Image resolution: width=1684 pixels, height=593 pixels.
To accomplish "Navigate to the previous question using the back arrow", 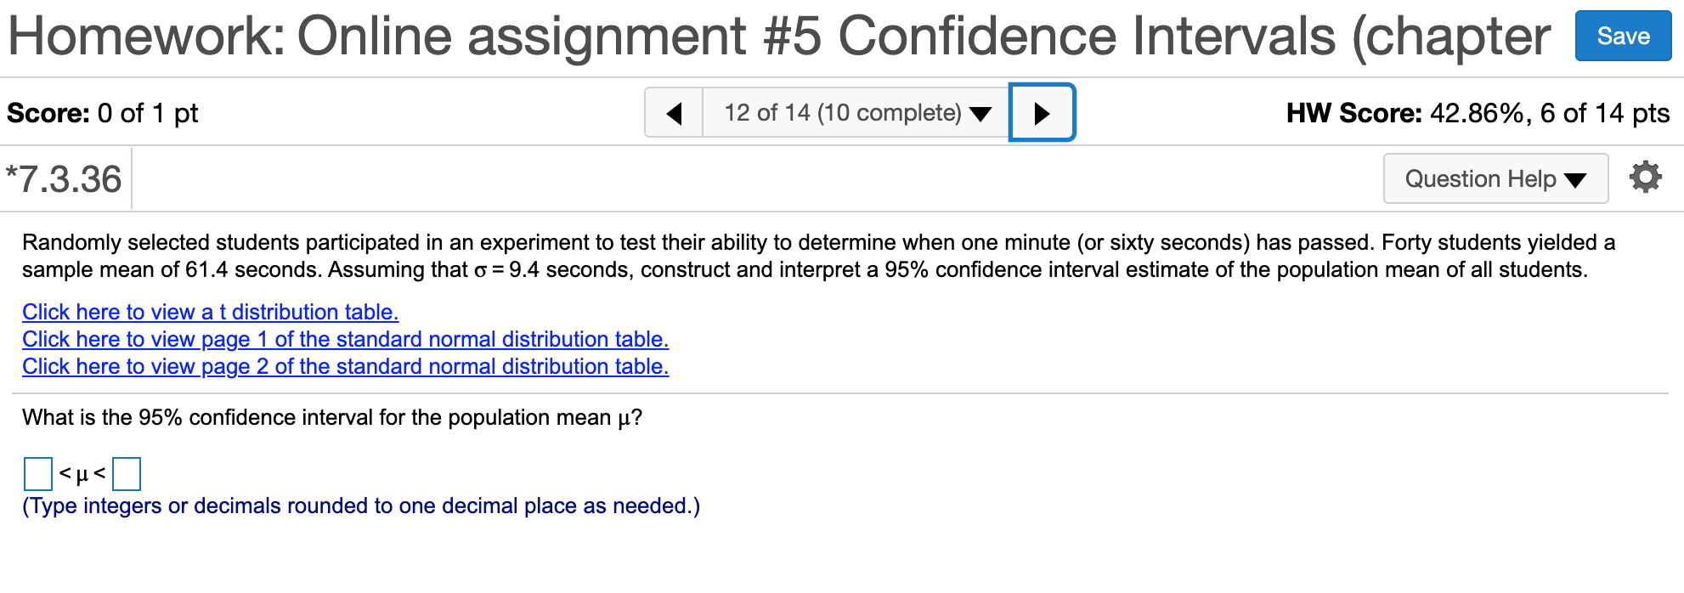I will point(674,112).
